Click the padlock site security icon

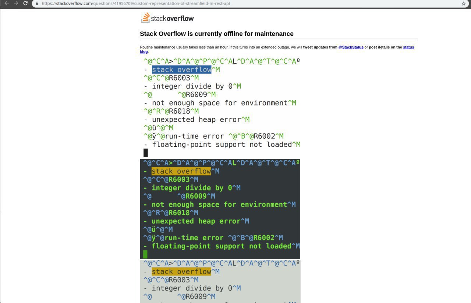[37, 3]
